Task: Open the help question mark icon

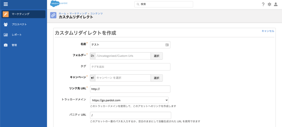Action: tap(263, 4)
